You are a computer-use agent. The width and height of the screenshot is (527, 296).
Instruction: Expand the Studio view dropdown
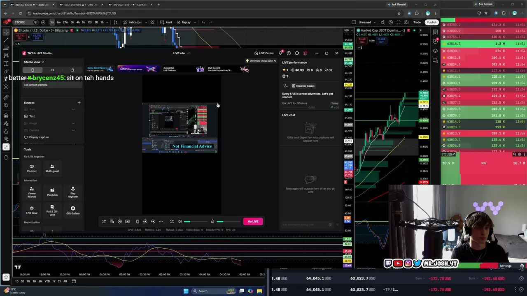pos(34,62)
